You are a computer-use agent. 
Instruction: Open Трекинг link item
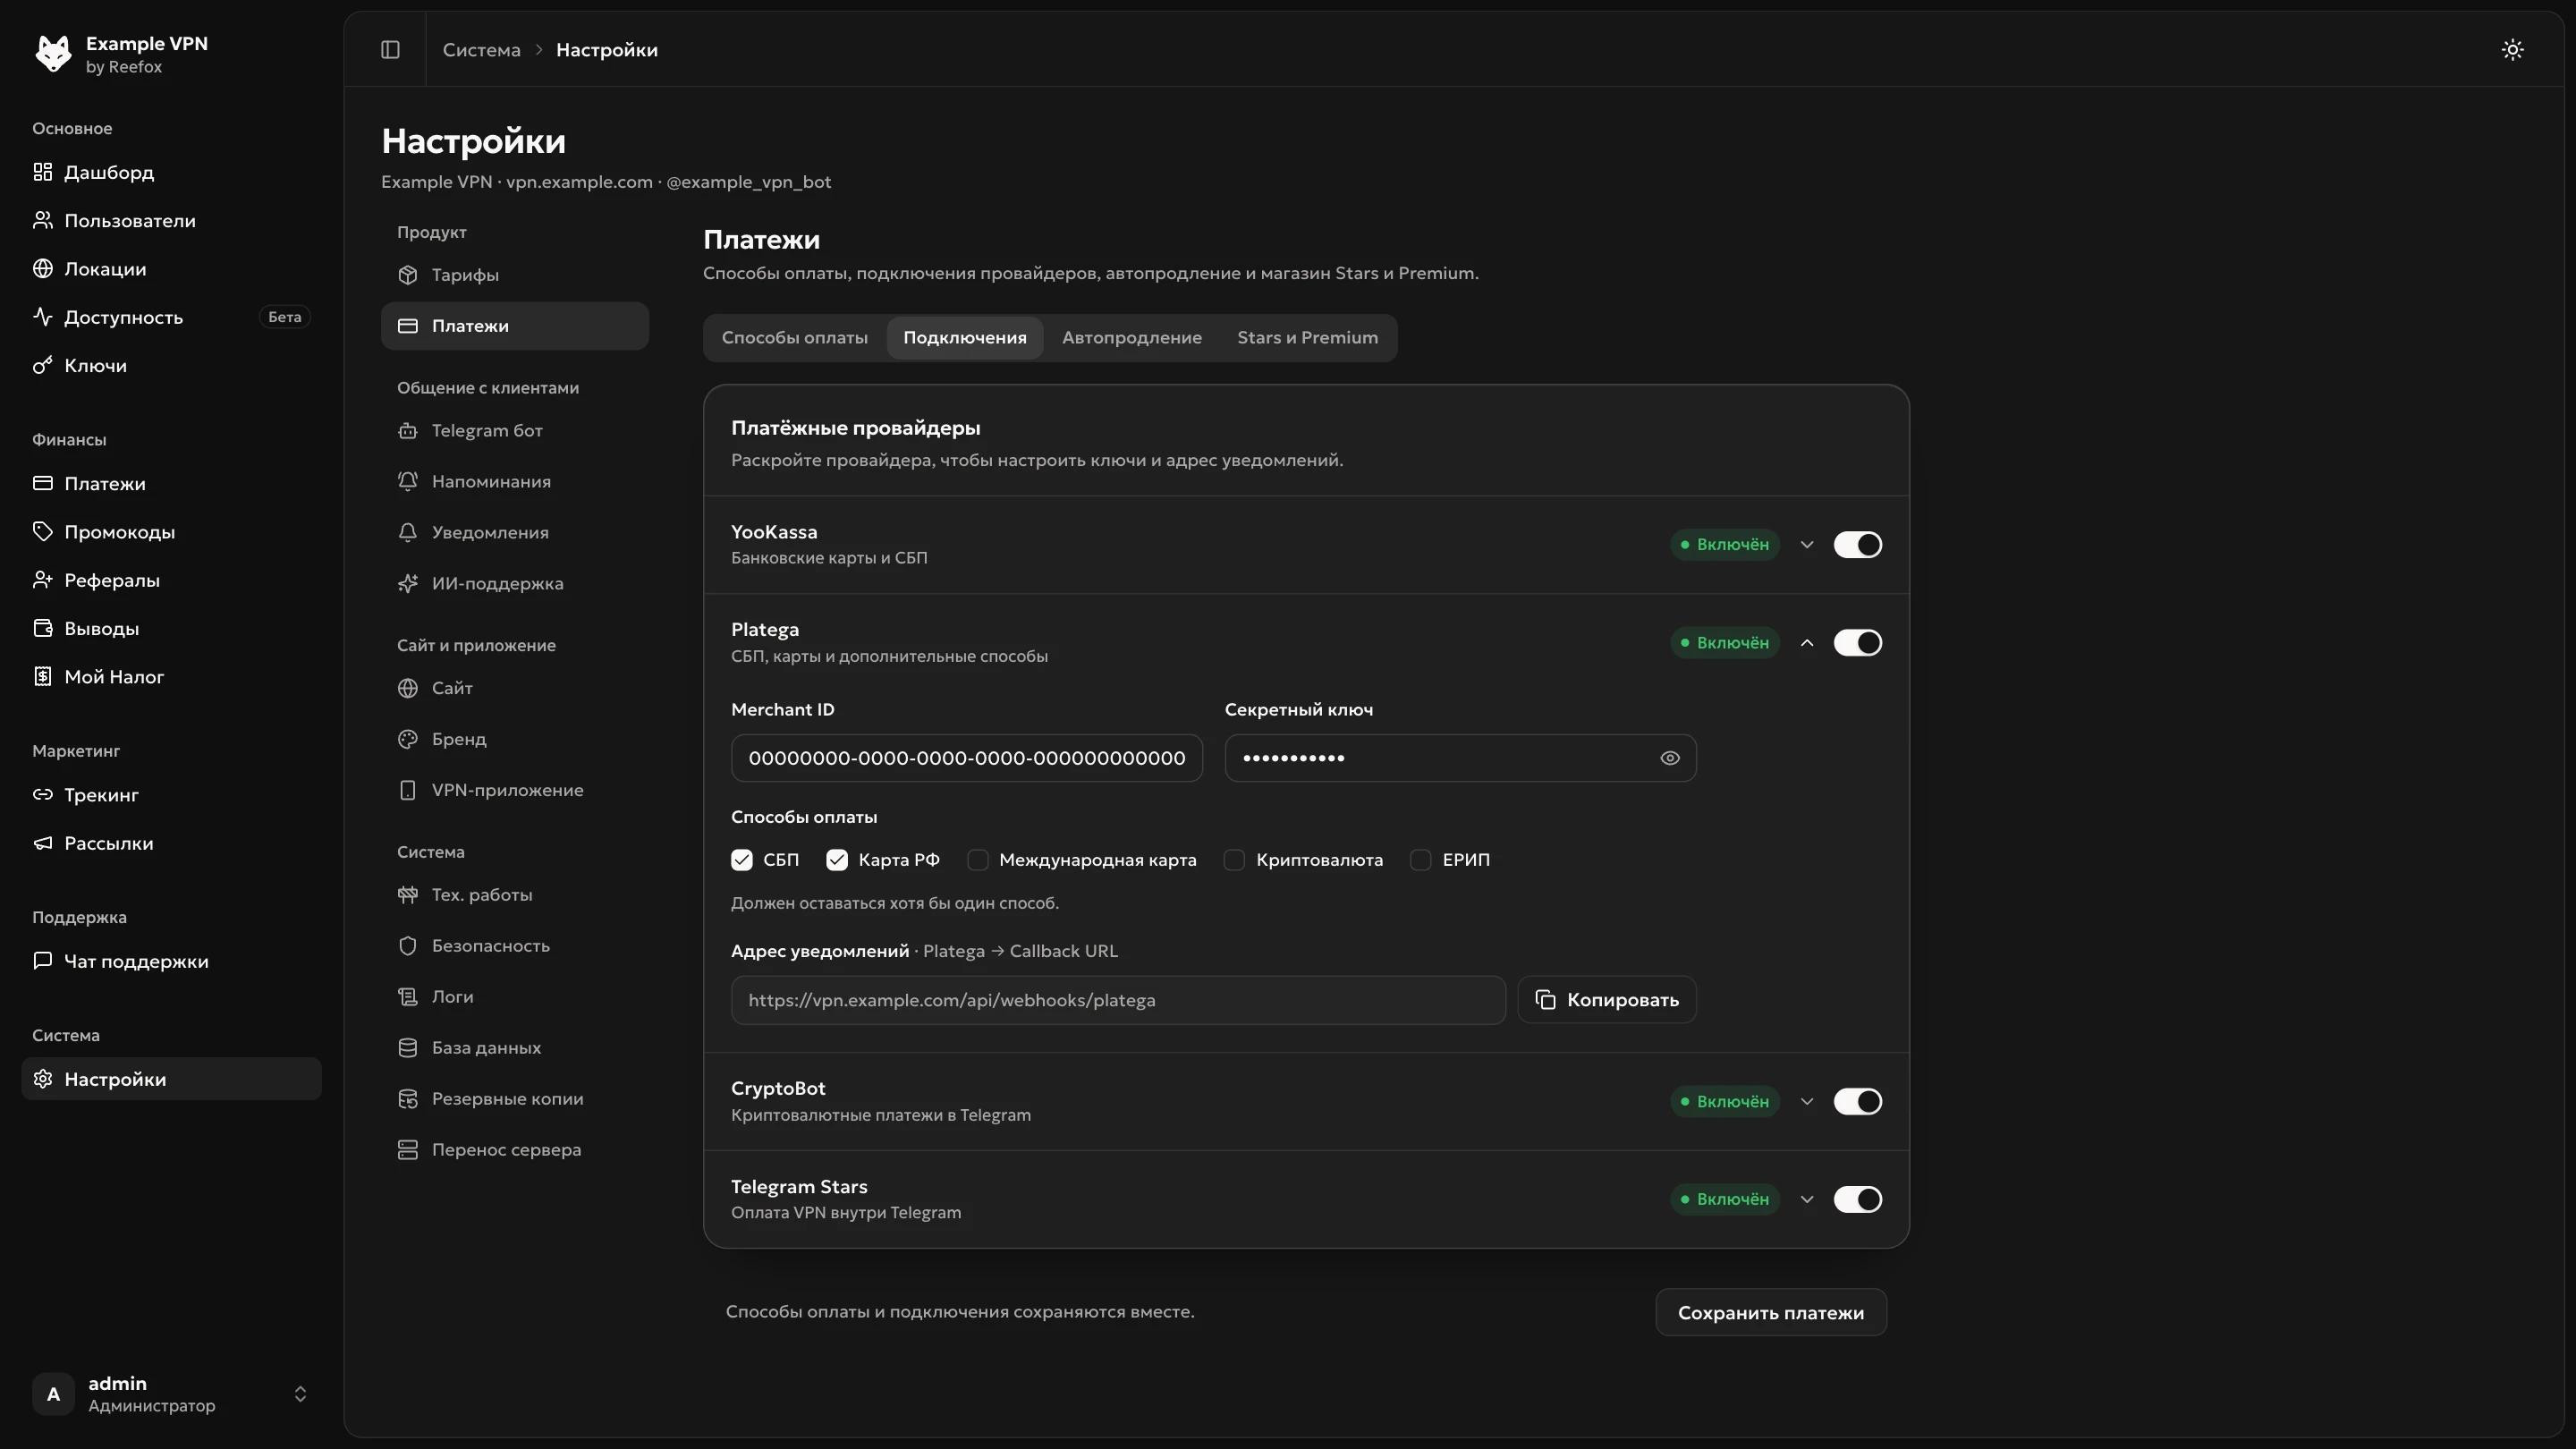(x=171, y=795)
